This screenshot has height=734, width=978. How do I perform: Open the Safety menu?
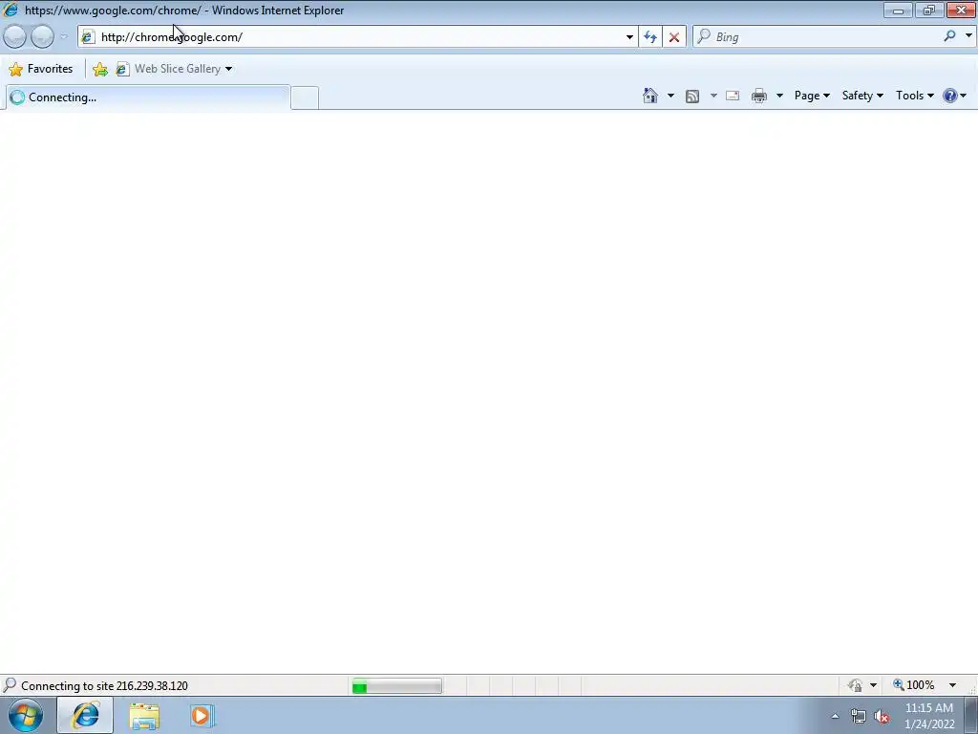click(862, 96)
